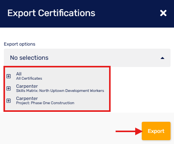Screen dimensions: 174x144
Task: Click empty space below Phase One Construction
Action: (x=57, y=108)
